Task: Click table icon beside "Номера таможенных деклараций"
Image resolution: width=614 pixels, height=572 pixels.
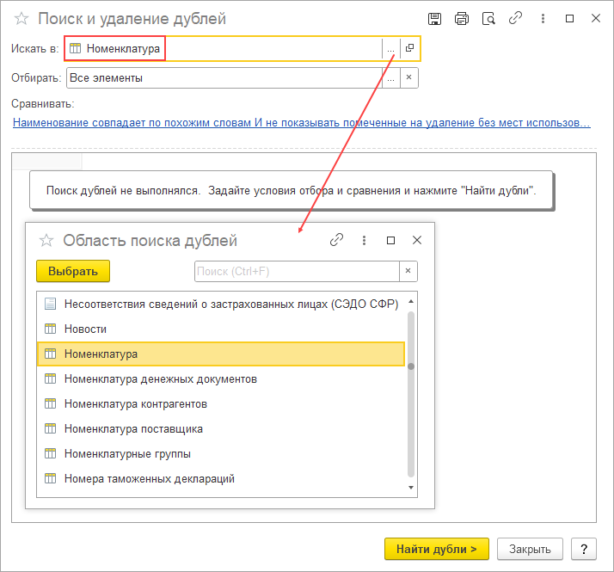Action: [50, 478]
